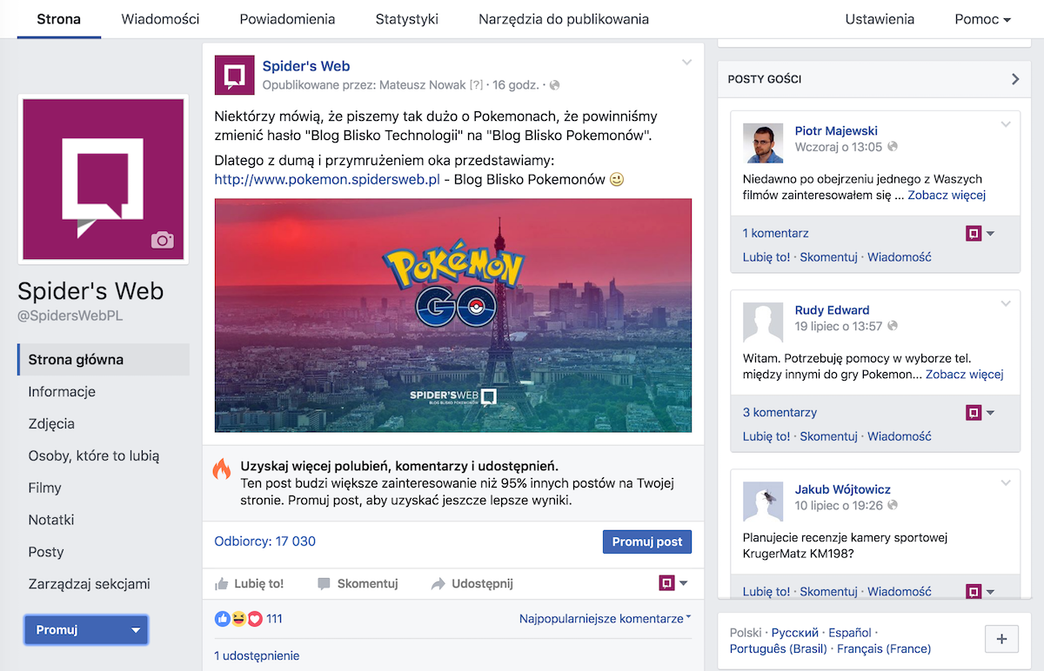Screen dimensions: 1044x671
Task: Change page profile photo via camera icon
Action: [163, 240]
